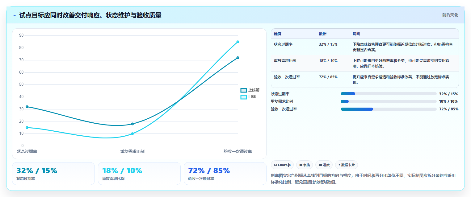Click the 32% / 15% table data cell
Screen dimensions: 471x197
point(328,44)
